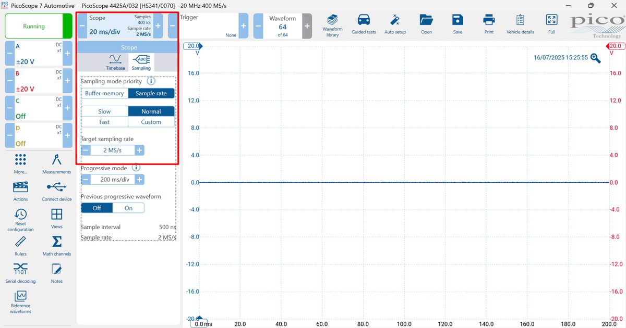Choose Custom sampling mode
This screenshot has height=328, width=626.
(151, 122)
